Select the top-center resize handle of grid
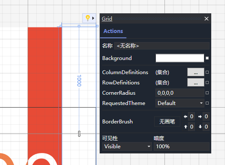The image size is (225, 165). (x=79, y=26)
